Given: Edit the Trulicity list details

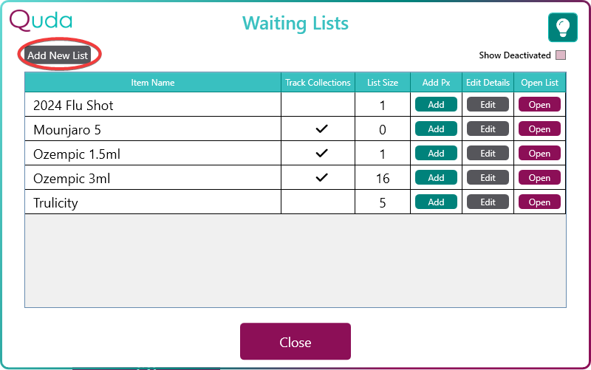Looking at the screenshot, I should click(x=488, y=202).
